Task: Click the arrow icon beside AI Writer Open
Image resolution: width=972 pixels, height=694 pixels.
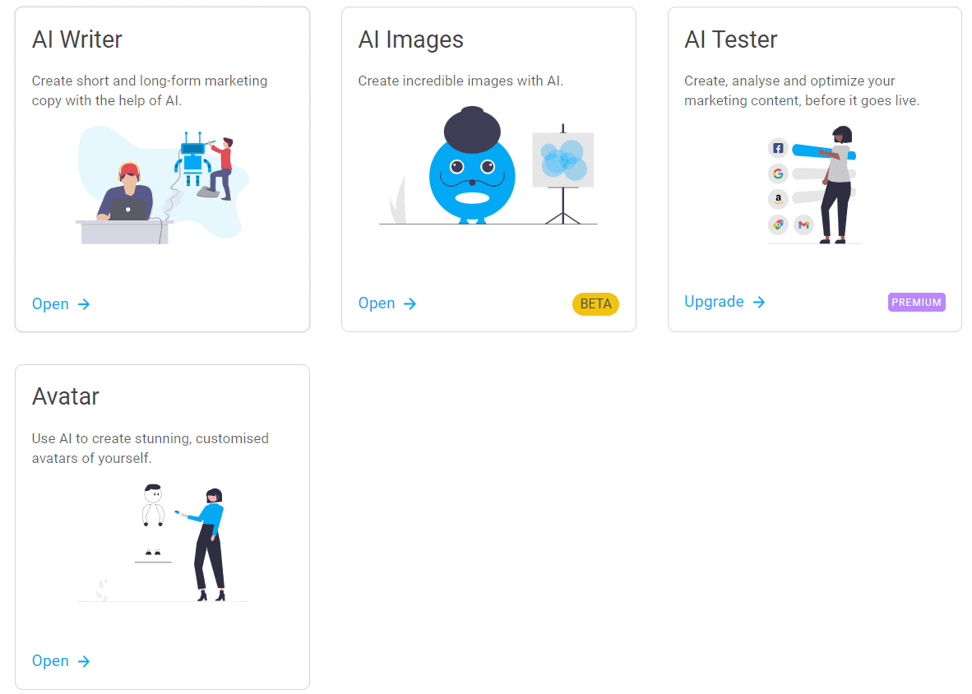Action: click(84, 304)
